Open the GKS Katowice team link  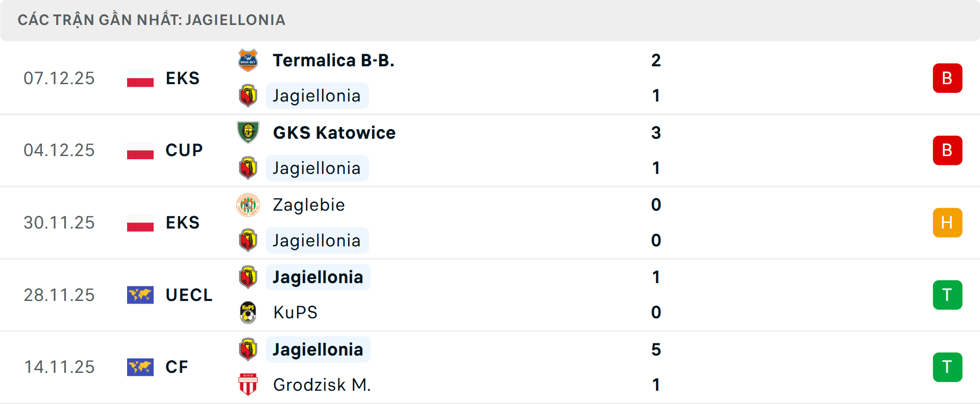point(334,133)
